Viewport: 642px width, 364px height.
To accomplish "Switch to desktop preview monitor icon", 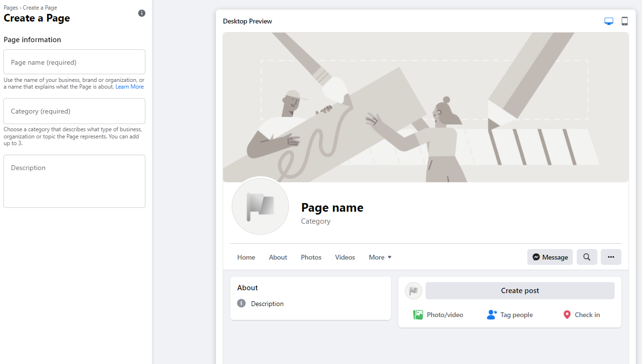I will [609, 21].
